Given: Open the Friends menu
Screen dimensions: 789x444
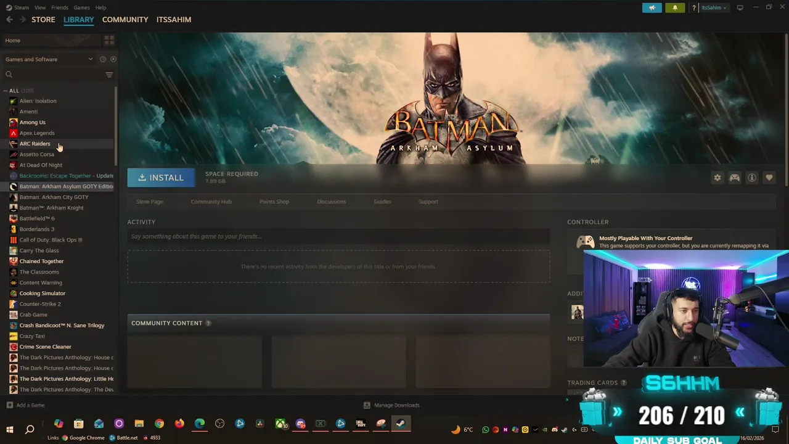Looking at the screenshot, I should point(60,7).
